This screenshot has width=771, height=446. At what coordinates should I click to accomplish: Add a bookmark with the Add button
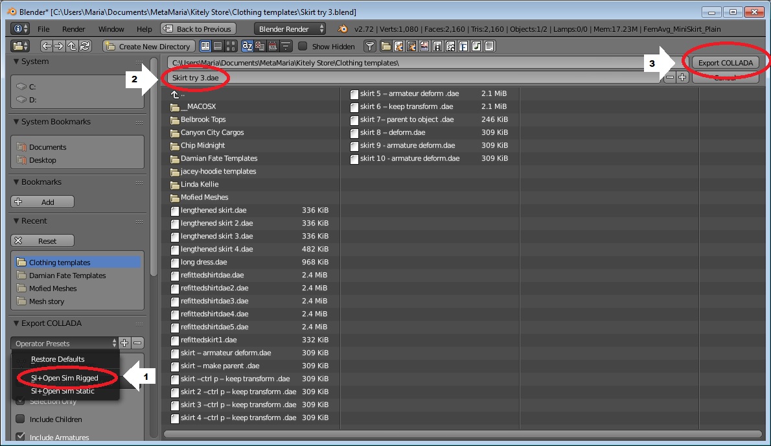point(42,202)
